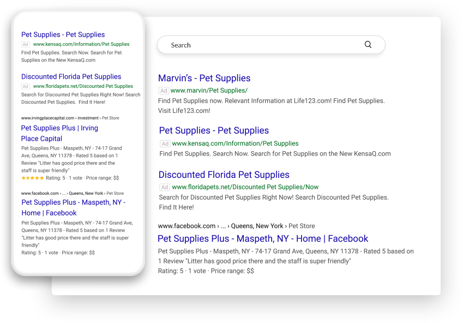Visit www.kensaq.com/Information/Pet Supplies URL in desktop results
The image size is (463, 323).
(235, 143)
